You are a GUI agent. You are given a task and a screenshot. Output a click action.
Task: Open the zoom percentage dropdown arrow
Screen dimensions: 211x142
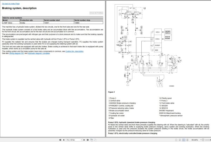(201, 140)
